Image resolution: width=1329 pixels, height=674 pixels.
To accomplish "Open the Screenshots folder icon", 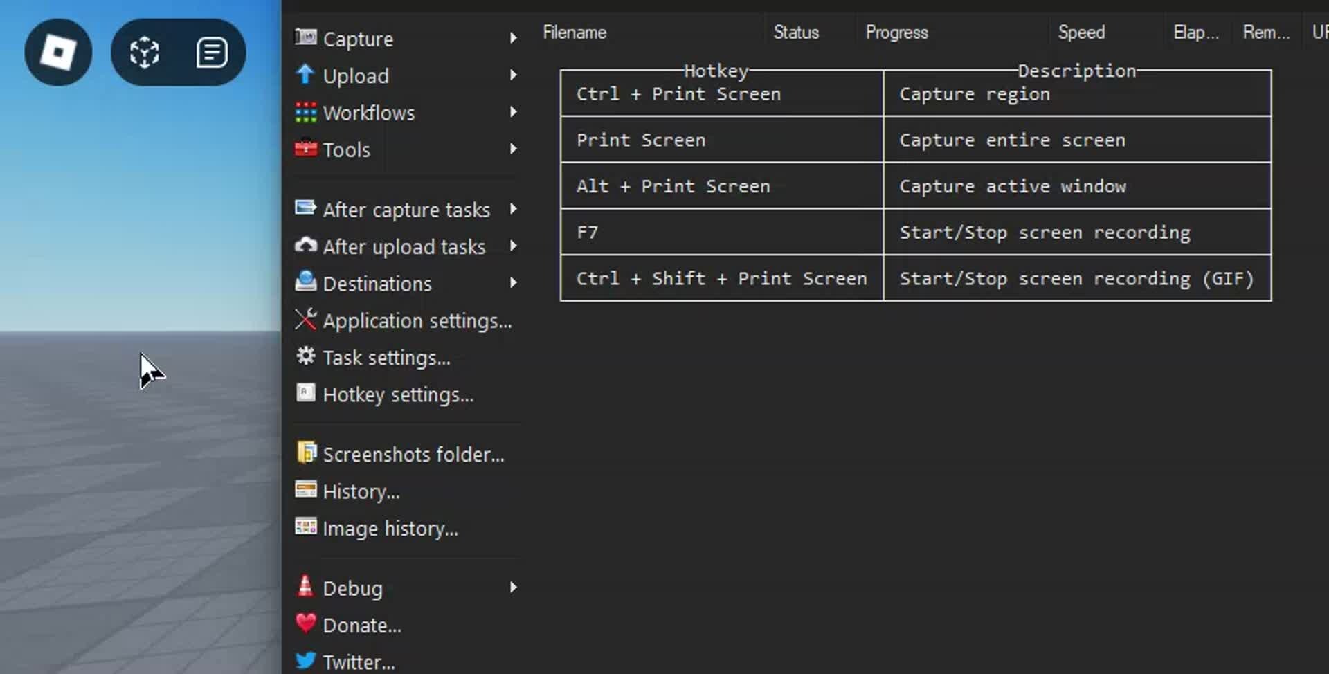I will click(305, 453).
